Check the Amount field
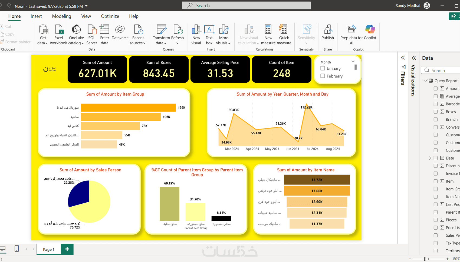460x262 pixels. tap(435, 88)
